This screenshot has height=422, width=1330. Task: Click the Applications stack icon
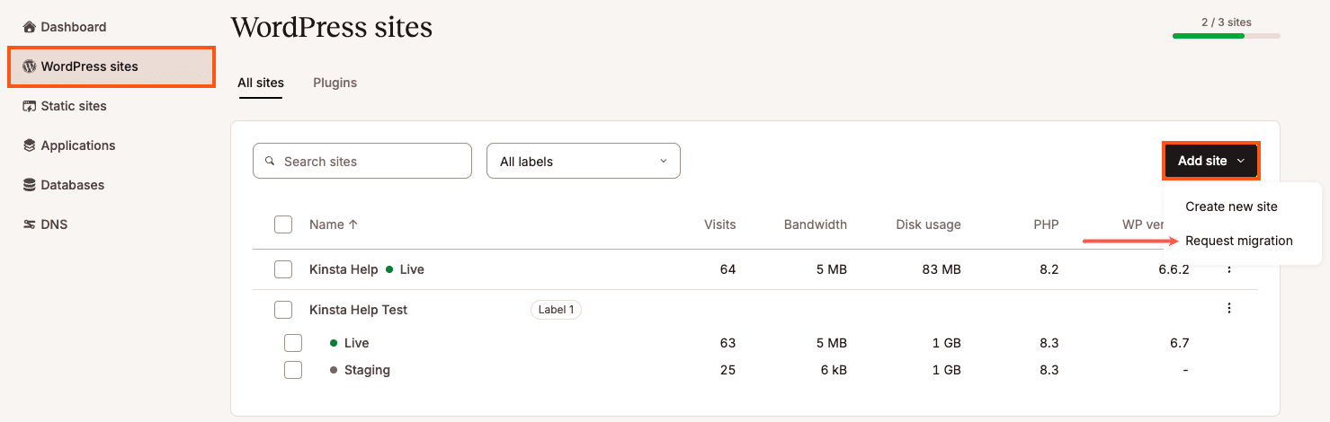29,145
